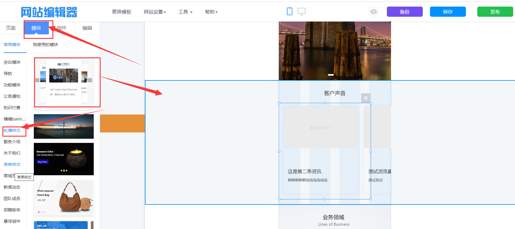Select 公告通知 category
Viewport: 515px width, 229px height.
pyautogui.click(x=12, y=96)
